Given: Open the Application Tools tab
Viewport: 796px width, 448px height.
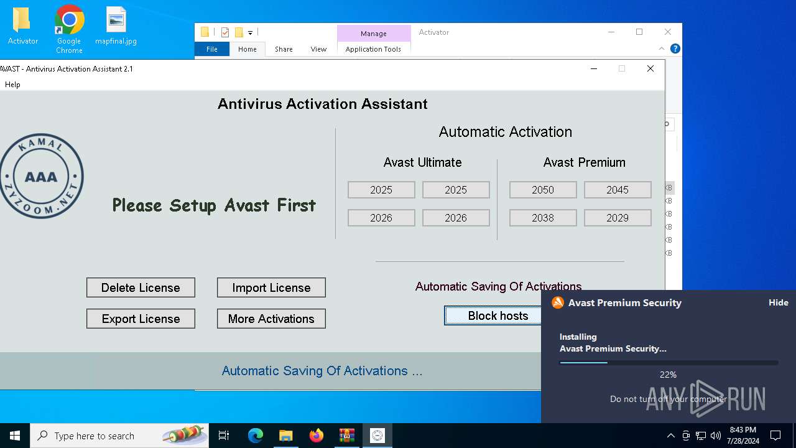Looking at the screenshot, I should [373, 49].
